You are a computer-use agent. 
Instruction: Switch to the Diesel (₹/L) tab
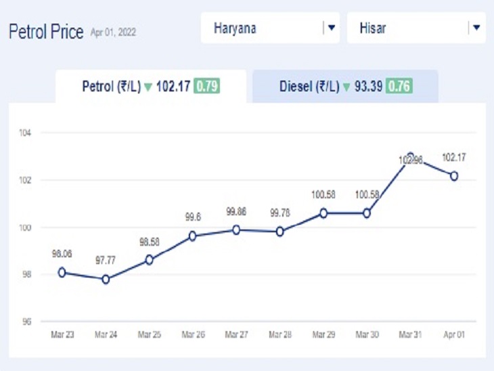click(345, 87)
